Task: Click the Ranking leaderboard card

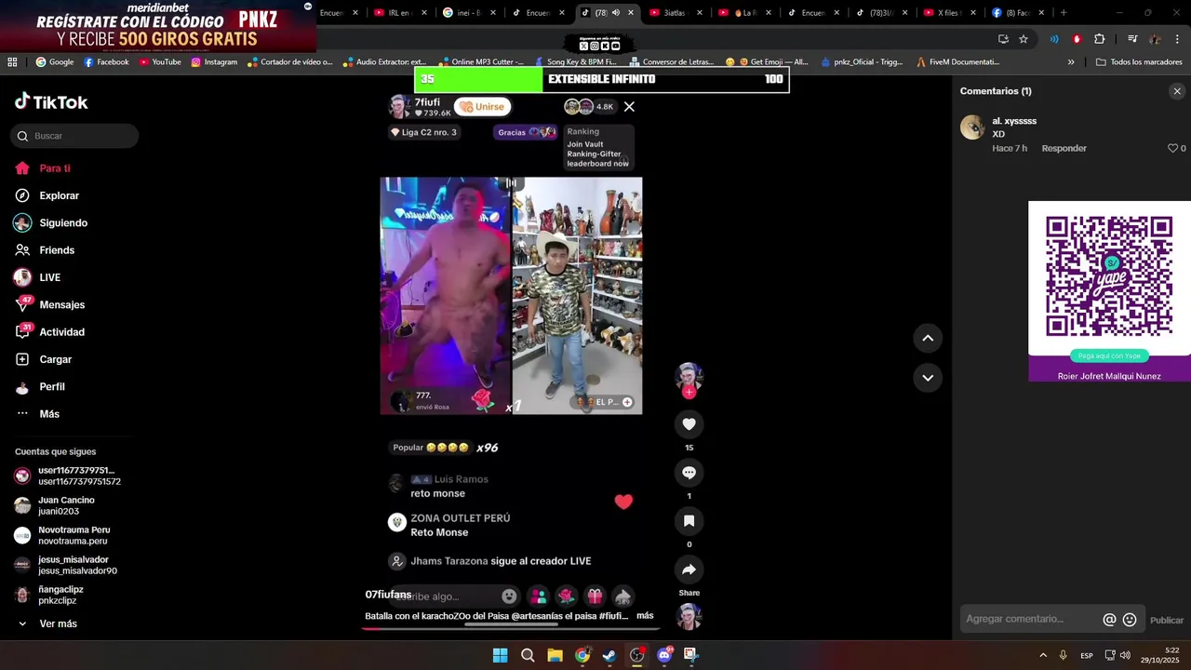Action: pos(598,148)
